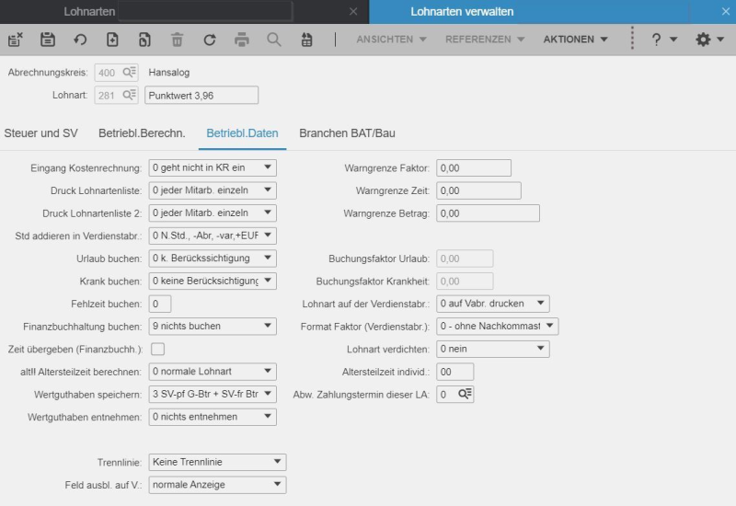Open Wertguthaben speichern dropdown
The image size is (736, 506).
(x=213, y=394)
